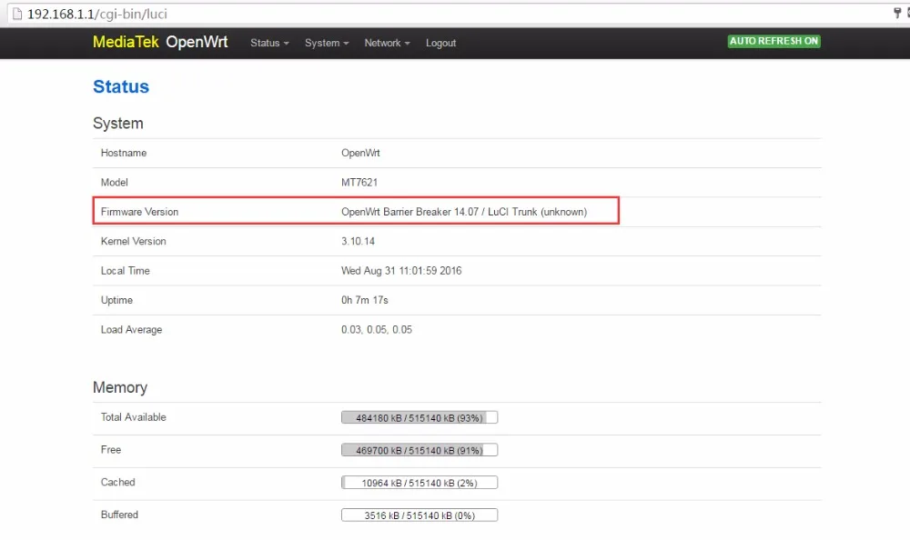Click the Buffered memory label
Viewport: 910px width, 540px height.
click(x=119, y=515)
